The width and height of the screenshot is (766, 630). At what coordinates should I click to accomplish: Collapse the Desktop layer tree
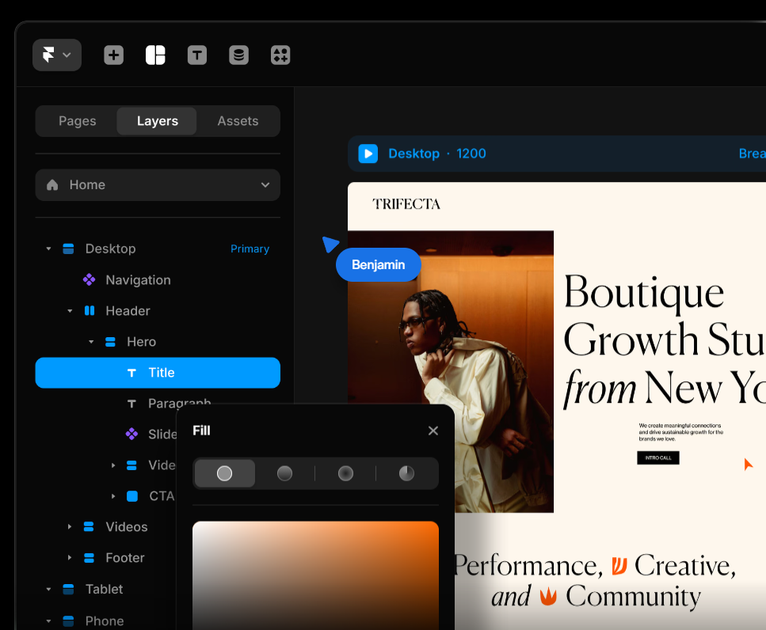click(48, 249)
